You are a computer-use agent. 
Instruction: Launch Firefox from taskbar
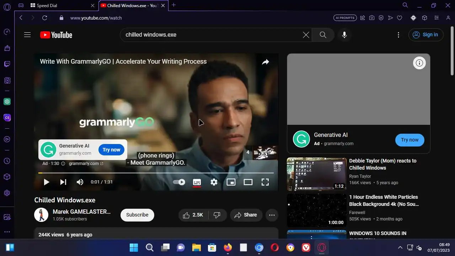pyautogui.click(x=228, y=247)
